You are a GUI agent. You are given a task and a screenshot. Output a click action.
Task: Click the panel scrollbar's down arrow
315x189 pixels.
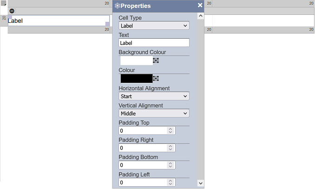pos(201,183)
